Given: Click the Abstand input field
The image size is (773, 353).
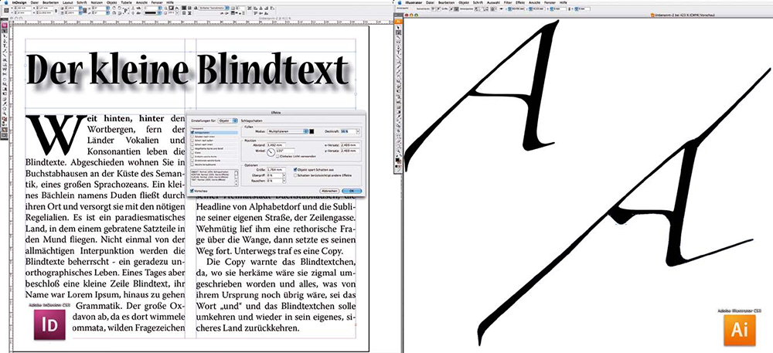Looking at the screenshot, I should (x=276, y=145).
